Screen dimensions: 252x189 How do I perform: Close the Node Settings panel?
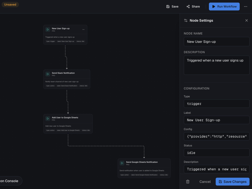tap(246, 20)
